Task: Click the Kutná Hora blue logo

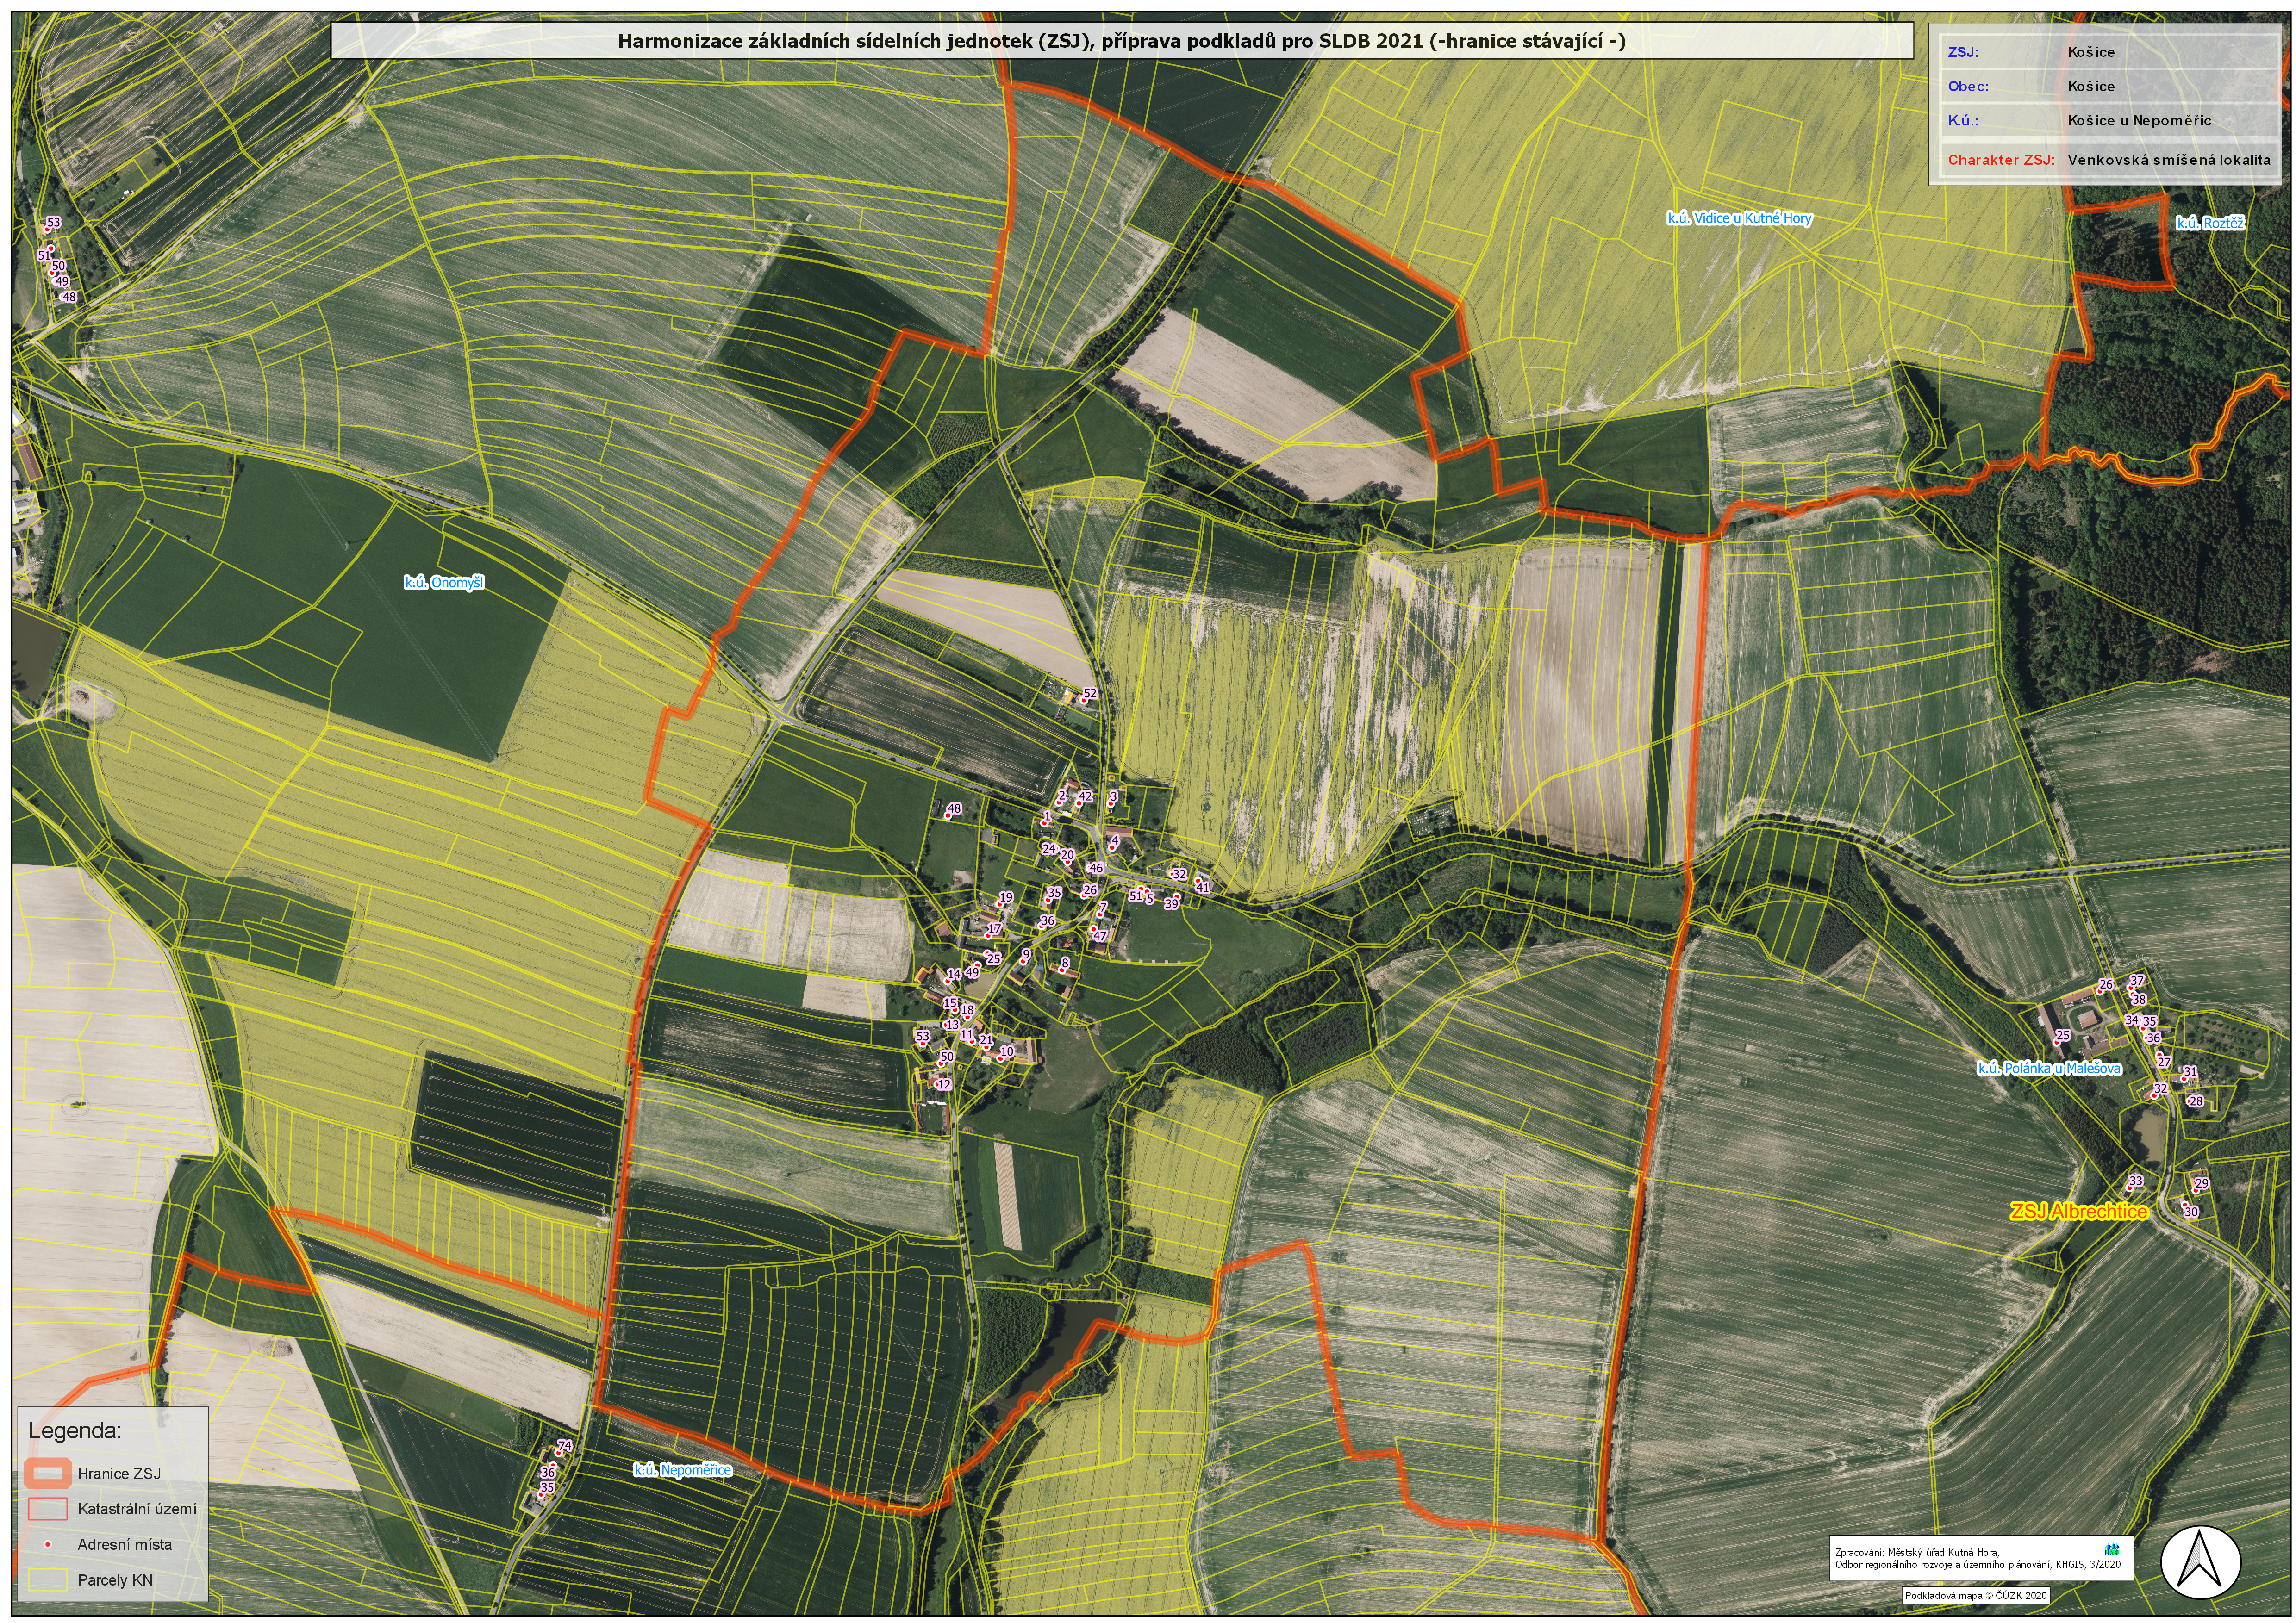Action: [x=2112, y=1548]
